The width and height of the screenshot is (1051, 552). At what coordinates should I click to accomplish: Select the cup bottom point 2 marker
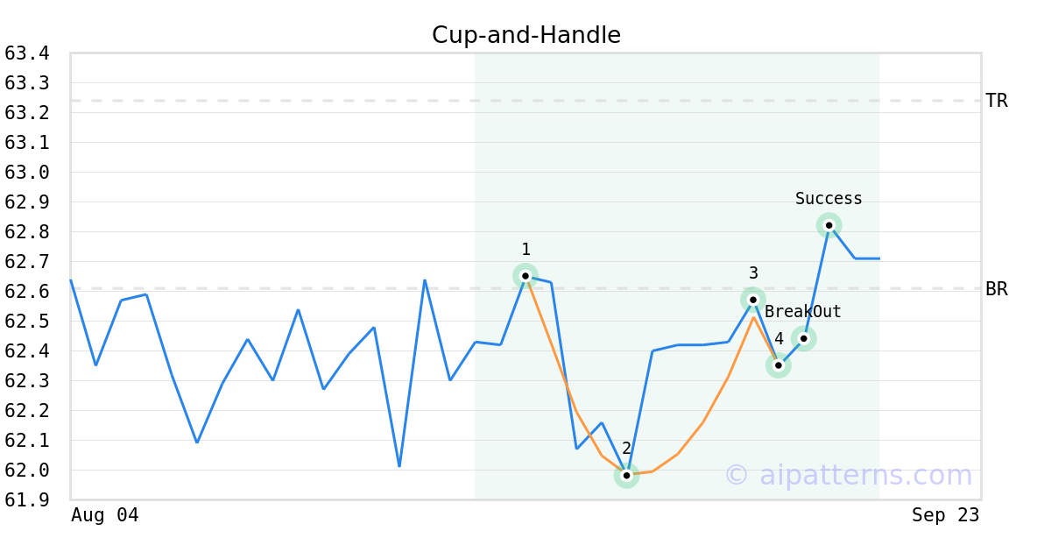[626, 475]
